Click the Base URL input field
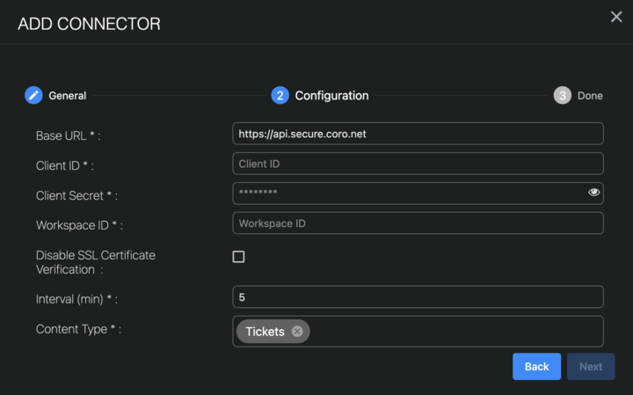 tap(418, 134)
